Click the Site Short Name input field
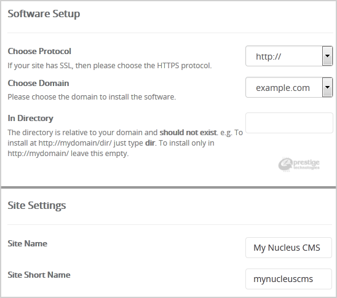The height and width of the screenshot is (298, 337). [x=288, y=279]
